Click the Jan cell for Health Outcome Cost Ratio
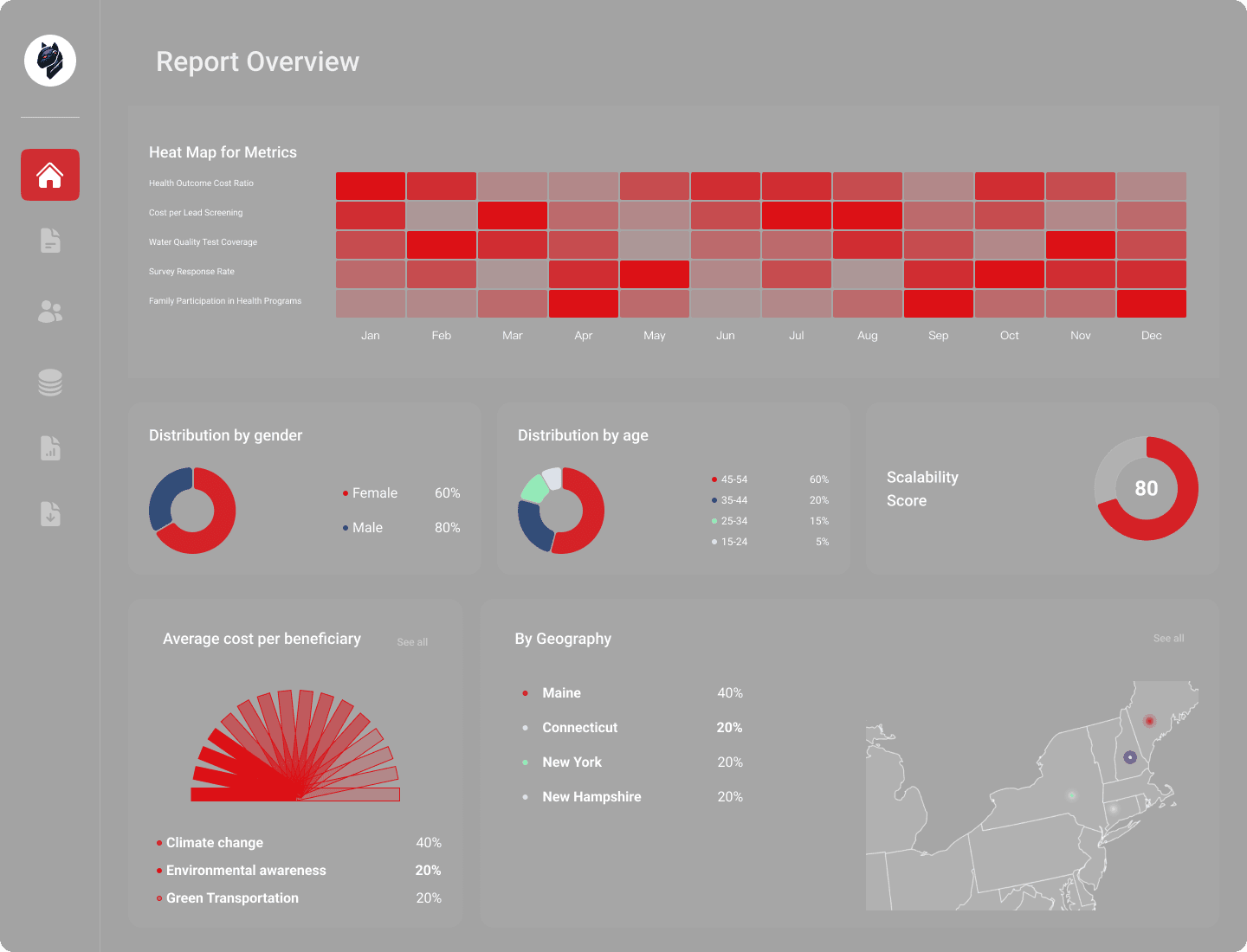1247x952 pixels. 371,186
